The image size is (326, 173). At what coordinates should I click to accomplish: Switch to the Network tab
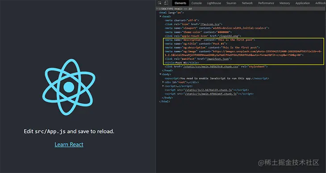[247, 3]
